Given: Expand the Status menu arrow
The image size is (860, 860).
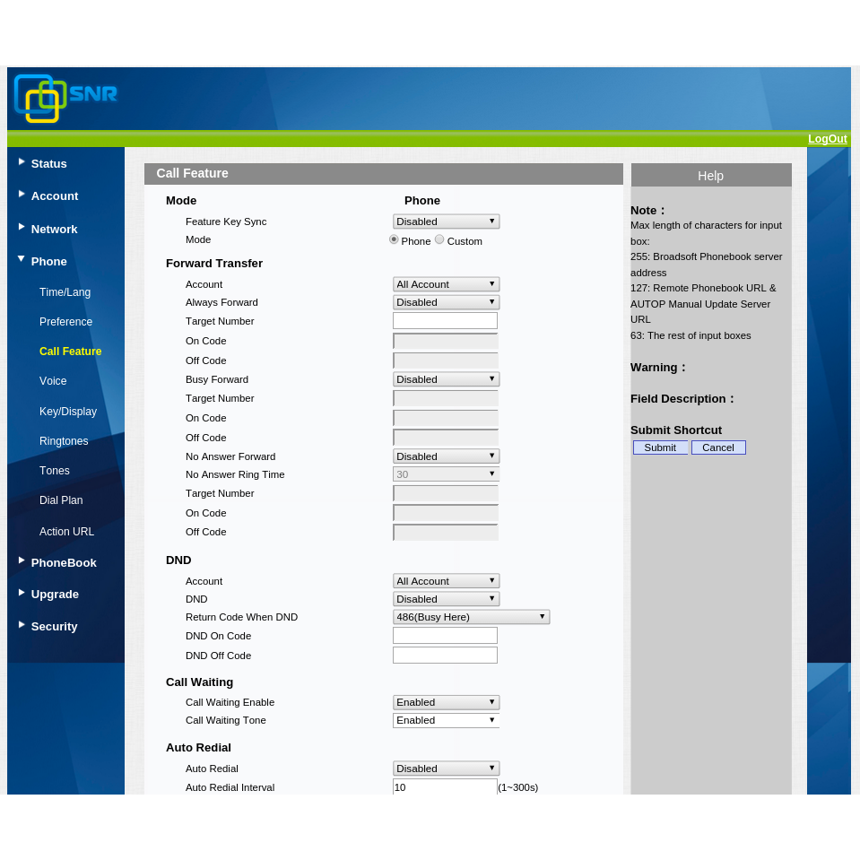Looking at the screenshot, I should (x=22, y=162).
